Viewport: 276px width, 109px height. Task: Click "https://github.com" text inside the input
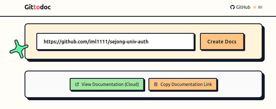(x=65, y=42)
